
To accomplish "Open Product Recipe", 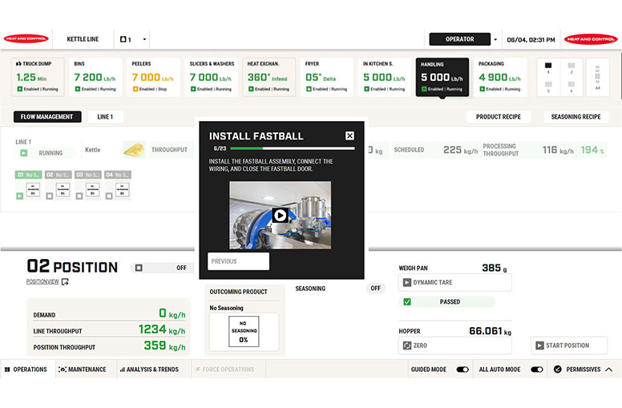I will tap(499, 117).
